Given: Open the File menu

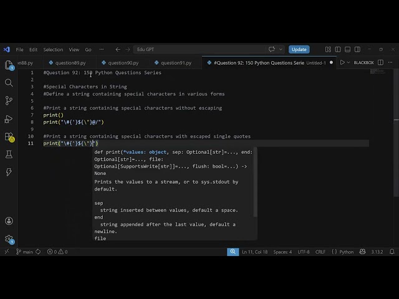Looking at the screenshot, I should click(19, 50).
